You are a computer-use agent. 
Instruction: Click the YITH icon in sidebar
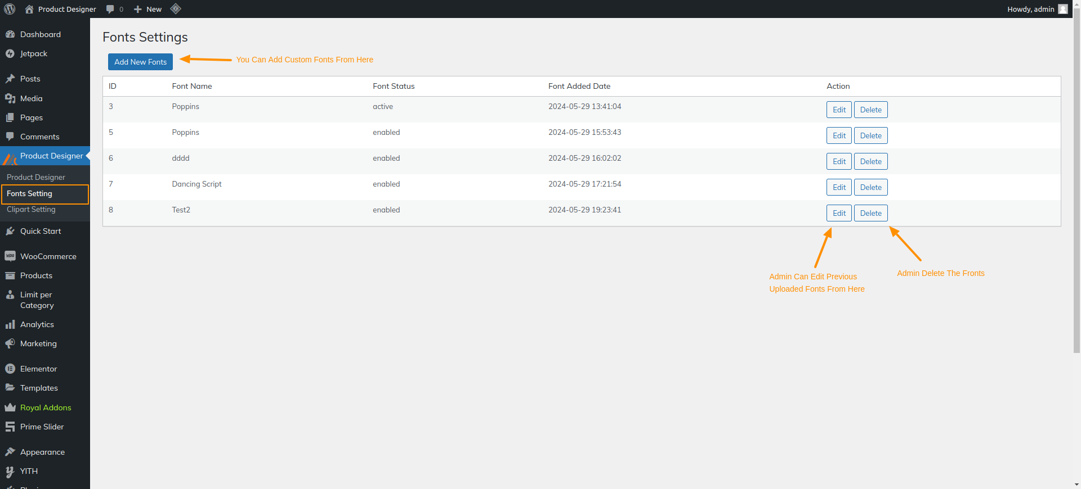(x=10, y=471)
